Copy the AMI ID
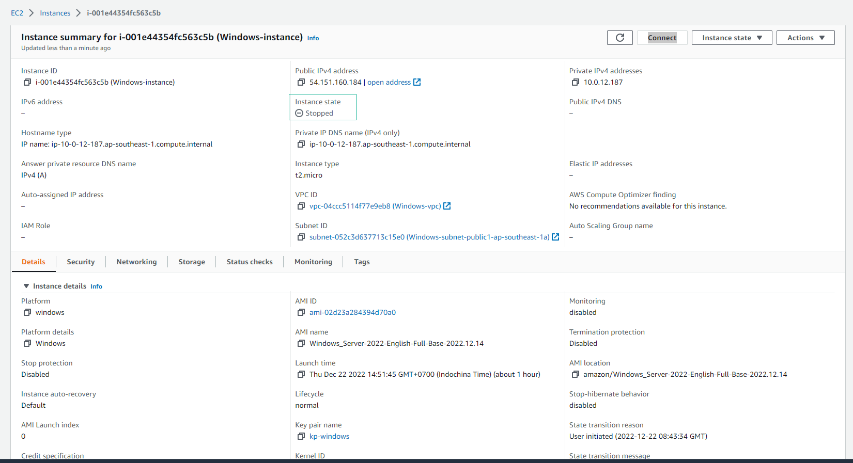This screenshot has height=463, width=853. coord(301,312)
